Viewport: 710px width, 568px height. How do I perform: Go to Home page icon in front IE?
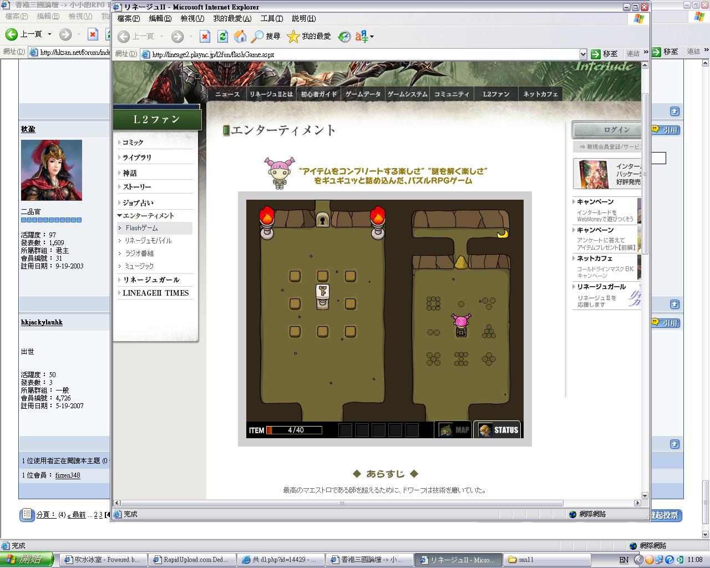(x=240, y=37)
